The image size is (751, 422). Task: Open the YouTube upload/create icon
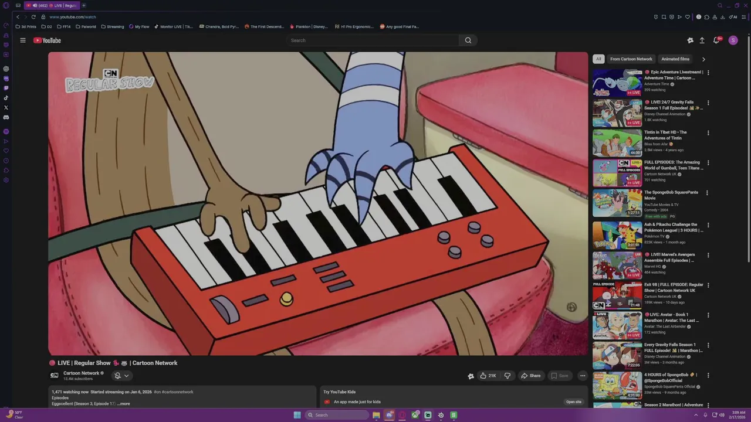(702, 40)
